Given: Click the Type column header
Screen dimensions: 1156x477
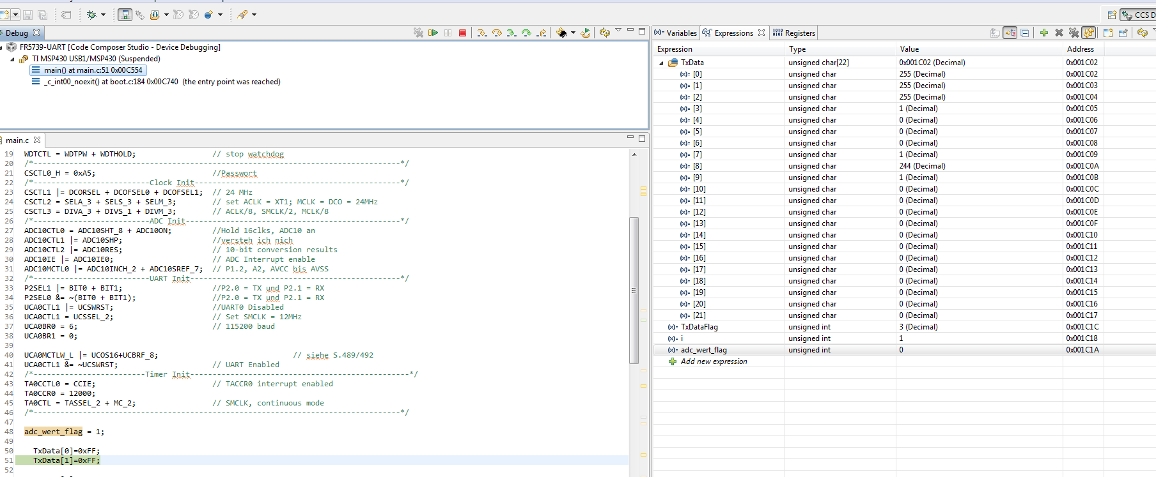Looking at the screenshot, I should pos(840,49).
